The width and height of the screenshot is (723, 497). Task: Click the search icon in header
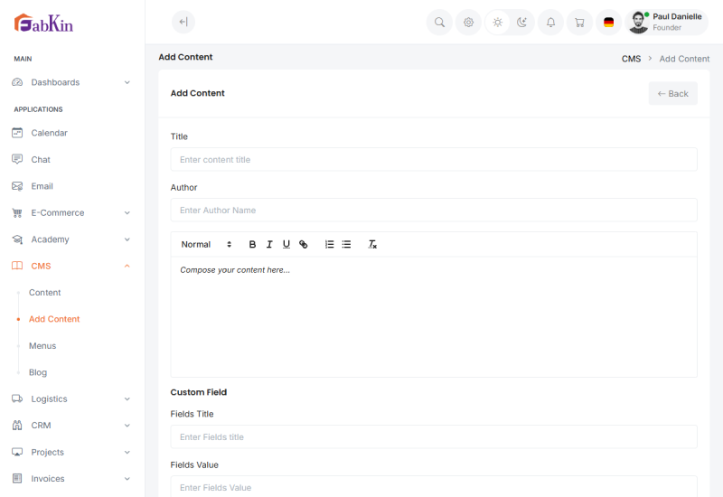coord(439,23)
